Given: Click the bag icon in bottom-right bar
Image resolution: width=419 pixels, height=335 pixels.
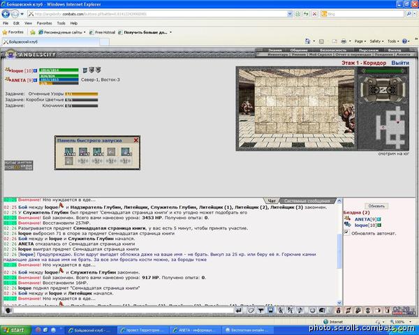Looking at the screenshot, I should tap(338, 310).
